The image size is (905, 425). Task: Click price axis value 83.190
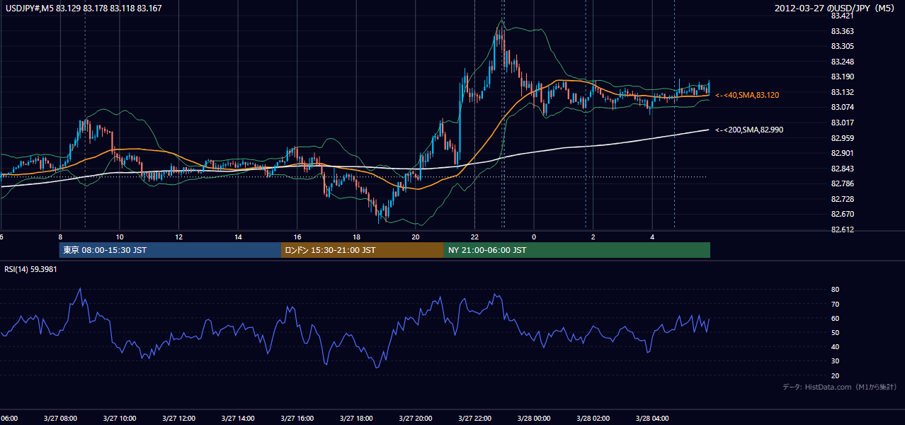point(843,76)
